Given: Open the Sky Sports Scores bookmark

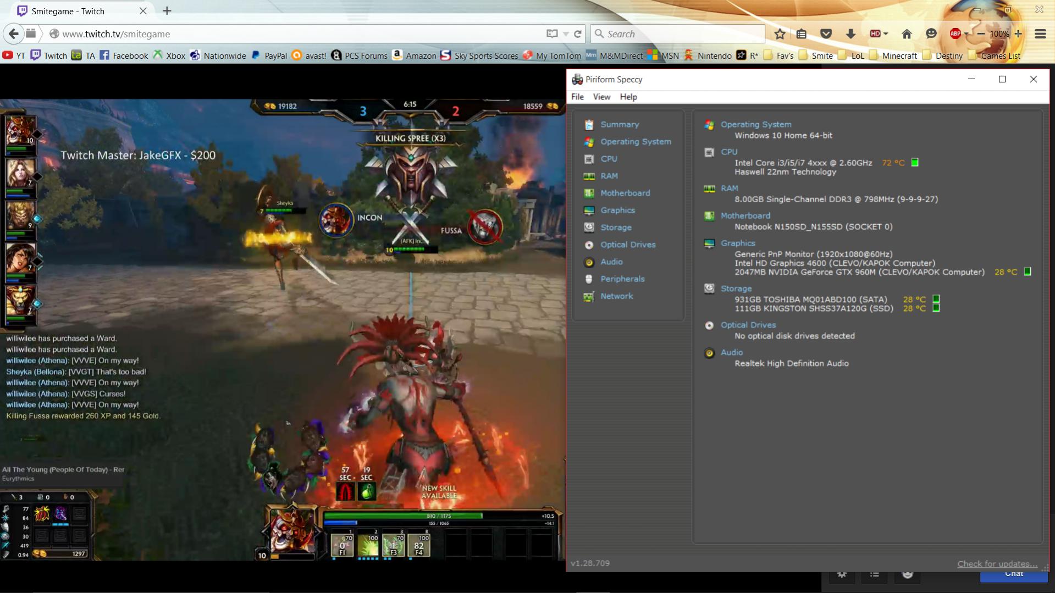Looking at the screenshot, I should click(479, 56).
